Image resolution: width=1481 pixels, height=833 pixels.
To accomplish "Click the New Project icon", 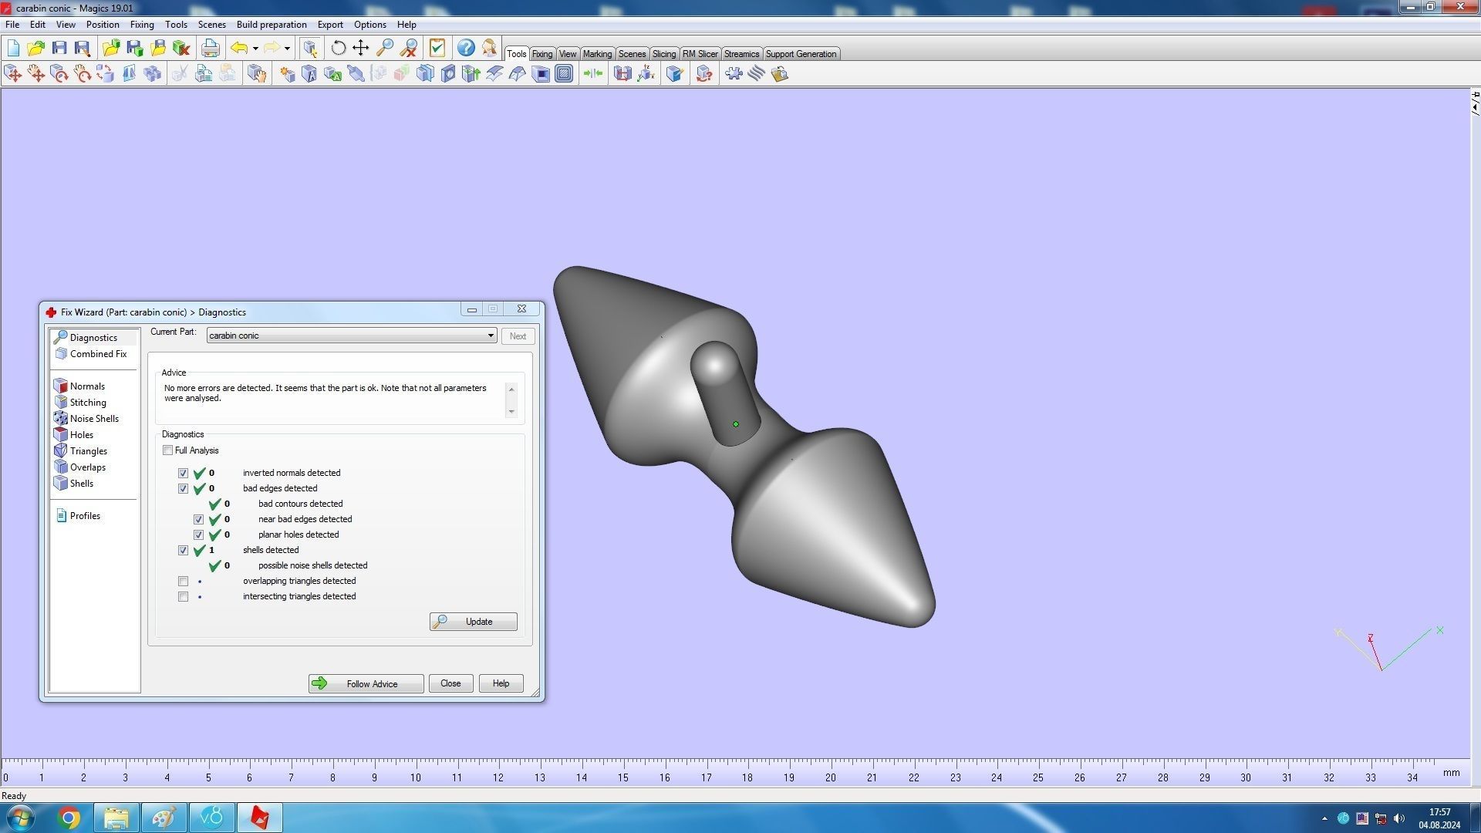I will tap(13, 48).
